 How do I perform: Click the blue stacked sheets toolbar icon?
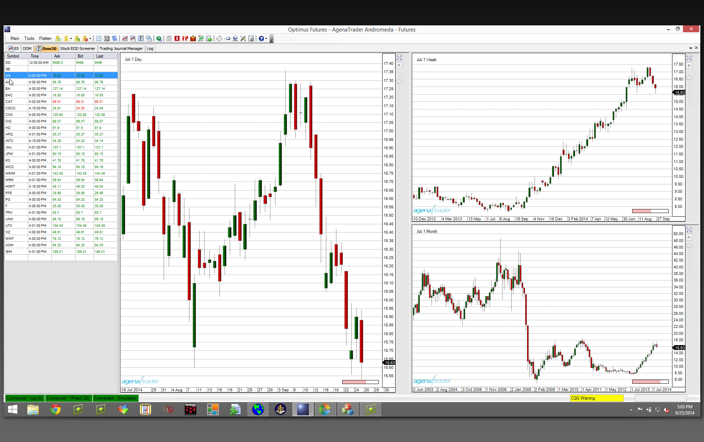pyautogui.click(x=115, y=38)
